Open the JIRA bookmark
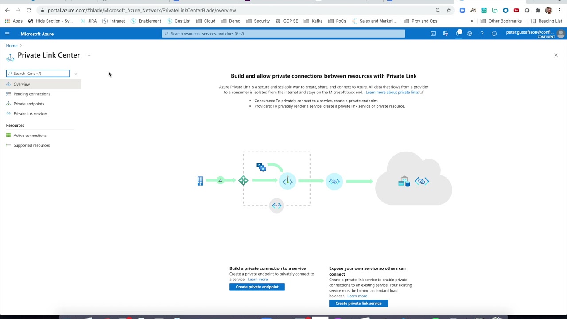 coord(88,21)
